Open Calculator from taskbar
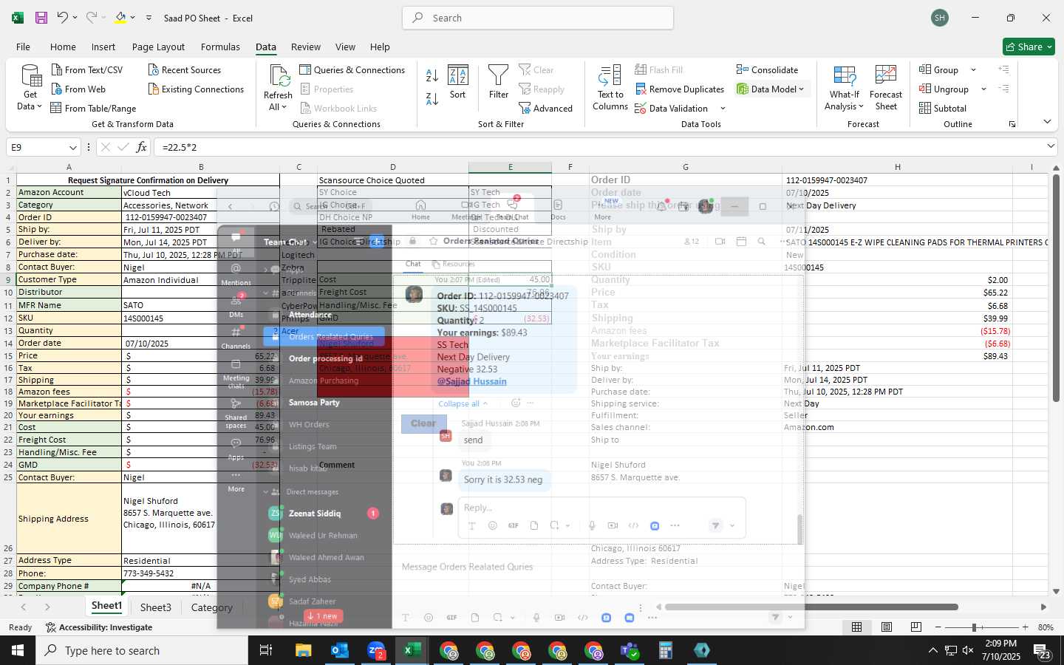1064x665 pixels. click(665, 650)
